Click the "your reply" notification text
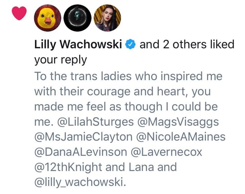Viewport: 245px width, 194px height. coord(60,60)
